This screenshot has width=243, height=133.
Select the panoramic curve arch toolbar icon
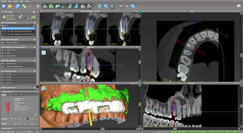112,6
